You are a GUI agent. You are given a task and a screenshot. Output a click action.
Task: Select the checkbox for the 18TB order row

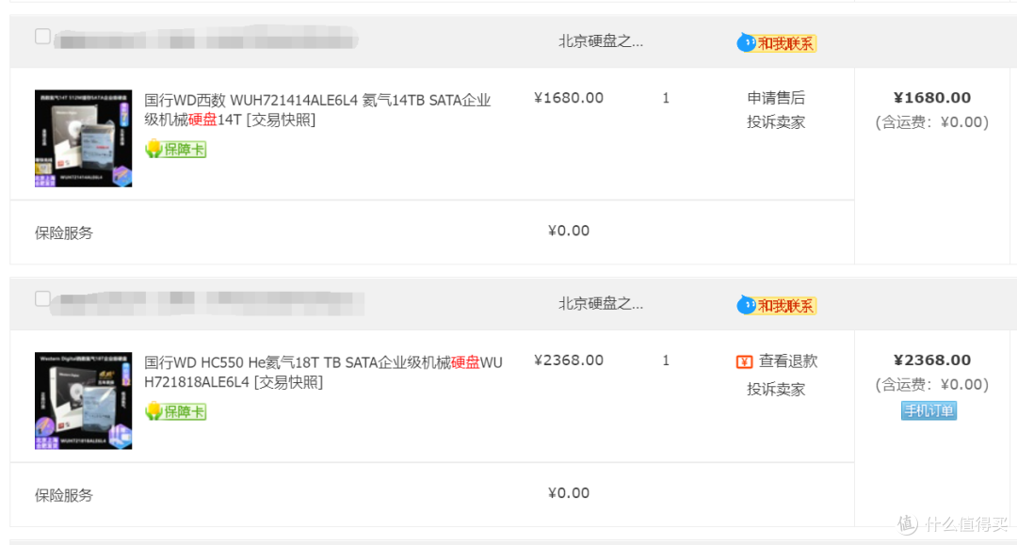[42, 298]
